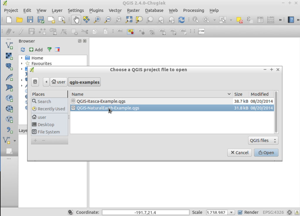Click the Zoom Next icon
Image resolution: width=300 pixels, height=216 pixels.
tap(171, 20)
